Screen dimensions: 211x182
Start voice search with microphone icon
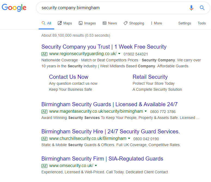point(191,8)
